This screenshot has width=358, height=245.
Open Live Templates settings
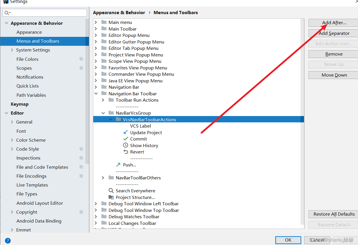click(32, 185)
